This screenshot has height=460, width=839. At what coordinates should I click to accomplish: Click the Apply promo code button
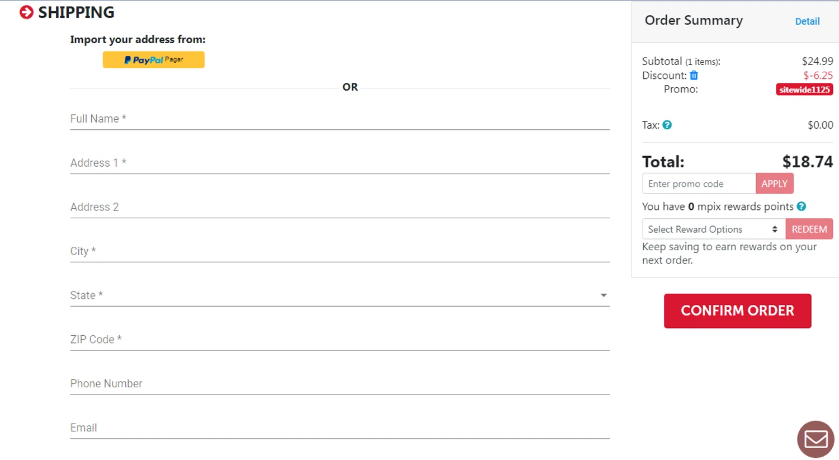774,184
